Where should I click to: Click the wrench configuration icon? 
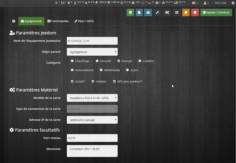coord(158,13)
